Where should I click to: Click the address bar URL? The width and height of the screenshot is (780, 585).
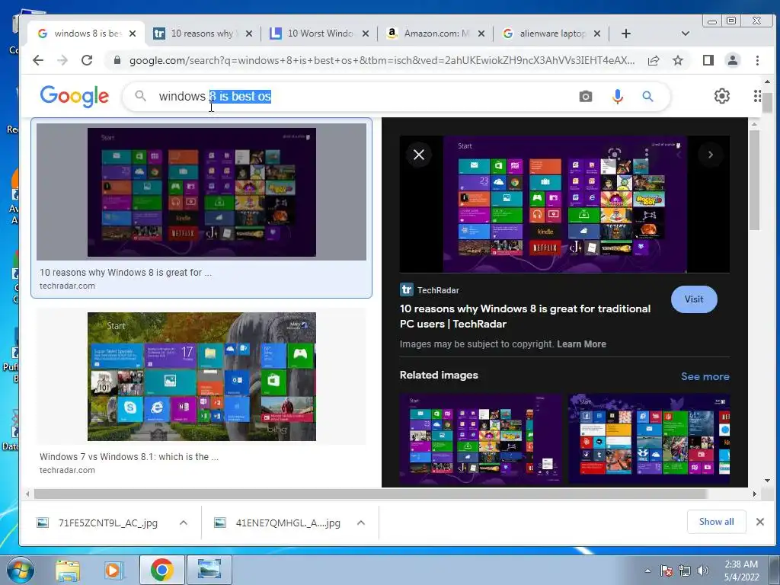382,61
